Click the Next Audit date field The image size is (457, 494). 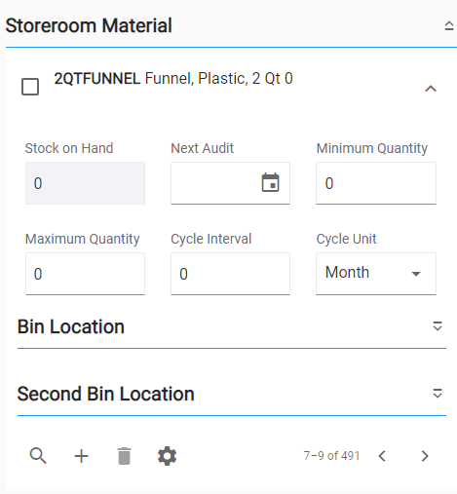coord(214,183)
